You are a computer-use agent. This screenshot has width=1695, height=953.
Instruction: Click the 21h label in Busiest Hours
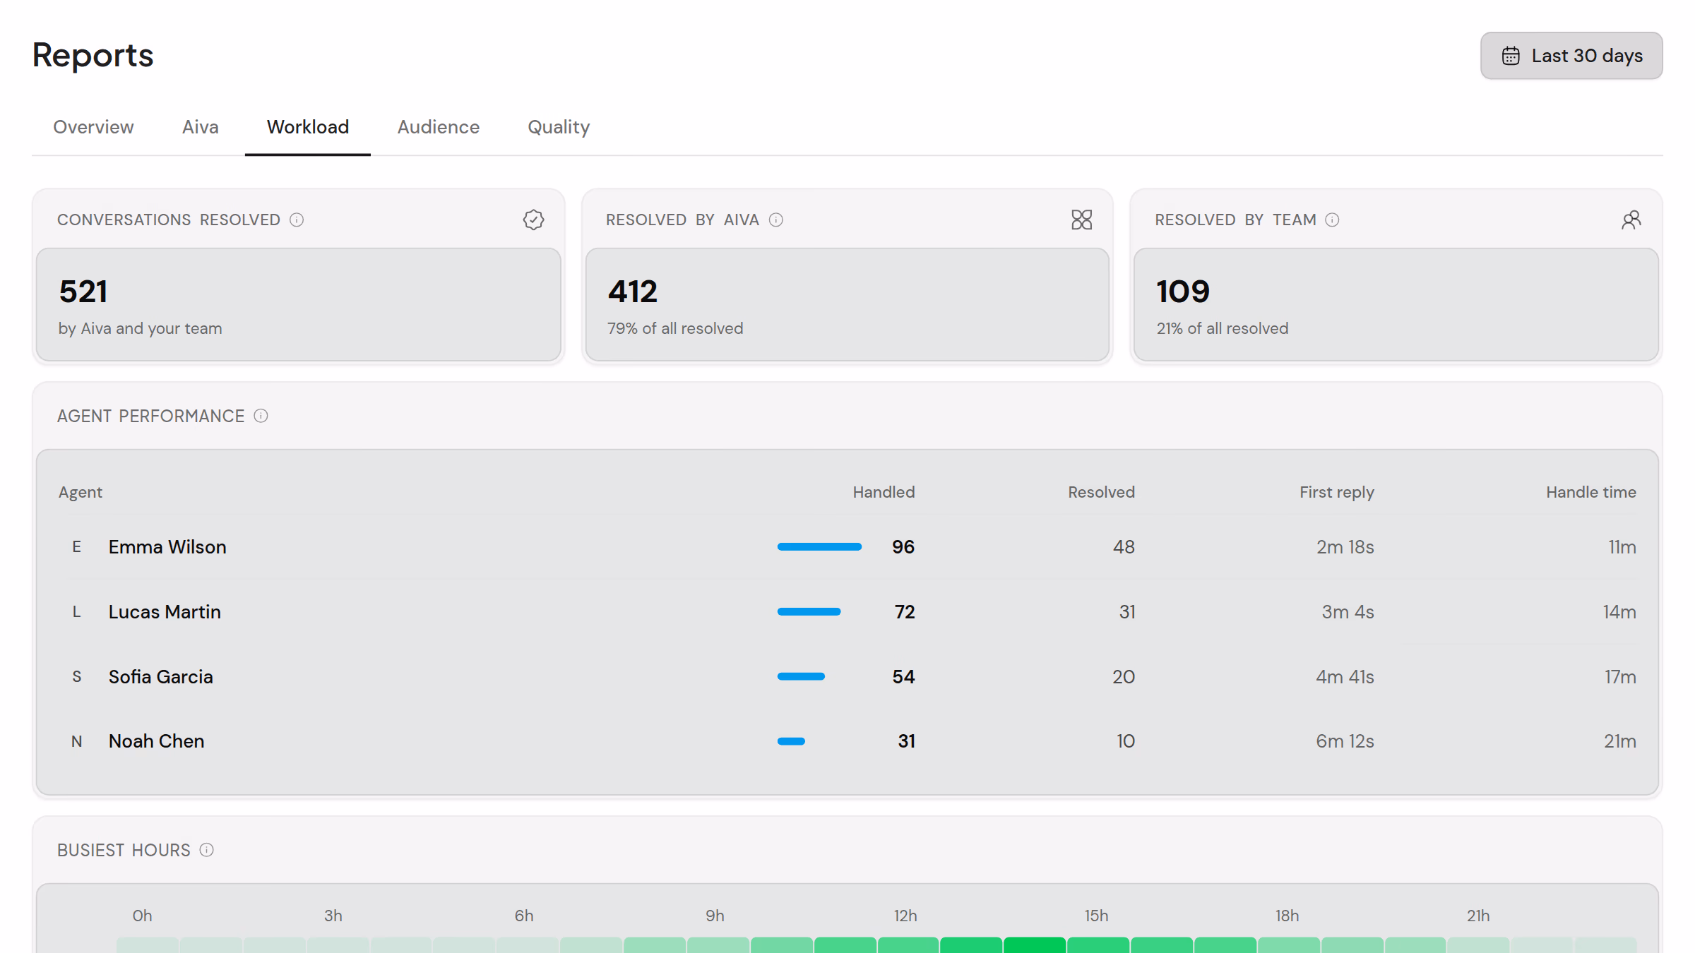tap(1478, 916)
